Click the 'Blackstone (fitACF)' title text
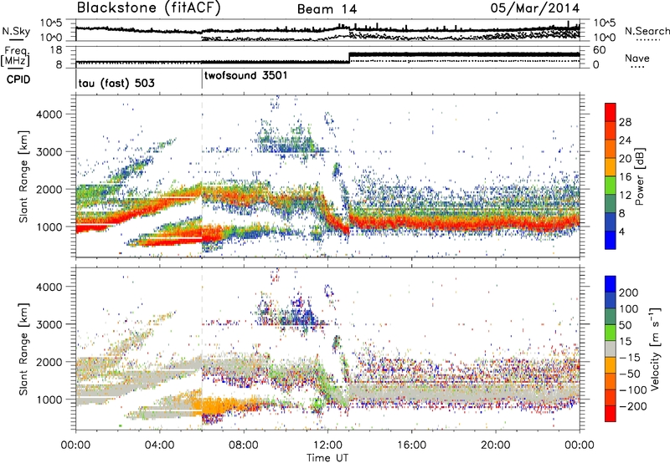 click(148, 8)
